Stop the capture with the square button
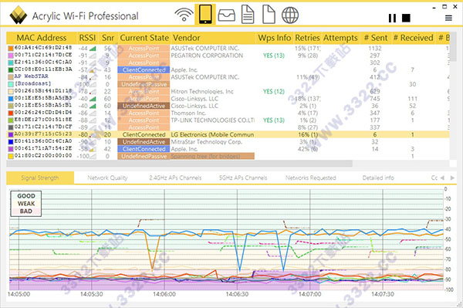The image size is (463, 308). [x=407, y=18]
